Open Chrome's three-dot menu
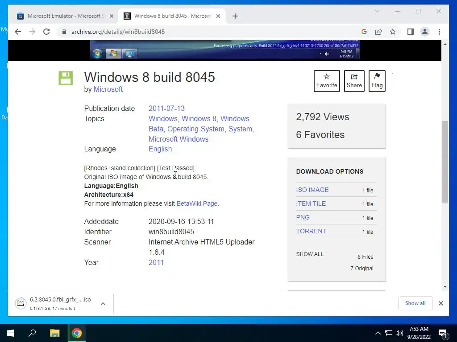The width and height of the screenshot is (457, 342). click(x=439, y=32)
